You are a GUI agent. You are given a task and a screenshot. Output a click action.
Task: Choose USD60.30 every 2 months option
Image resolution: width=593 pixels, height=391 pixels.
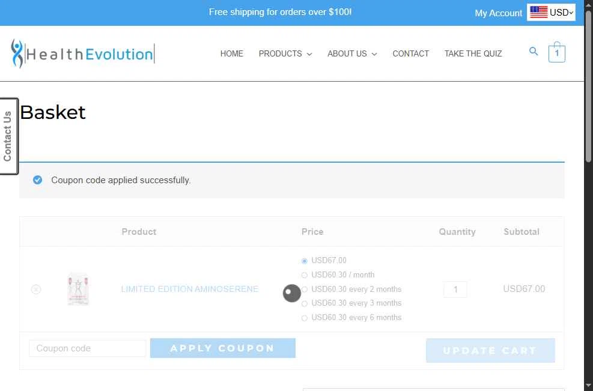click(x=305, y=289)
